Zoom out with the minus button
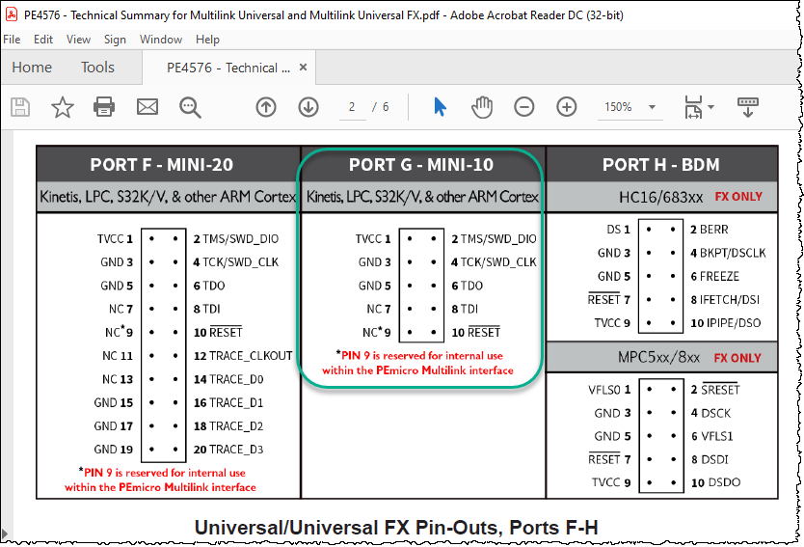The height and width of the screenshot is (547, 804). tap(524, 107)
